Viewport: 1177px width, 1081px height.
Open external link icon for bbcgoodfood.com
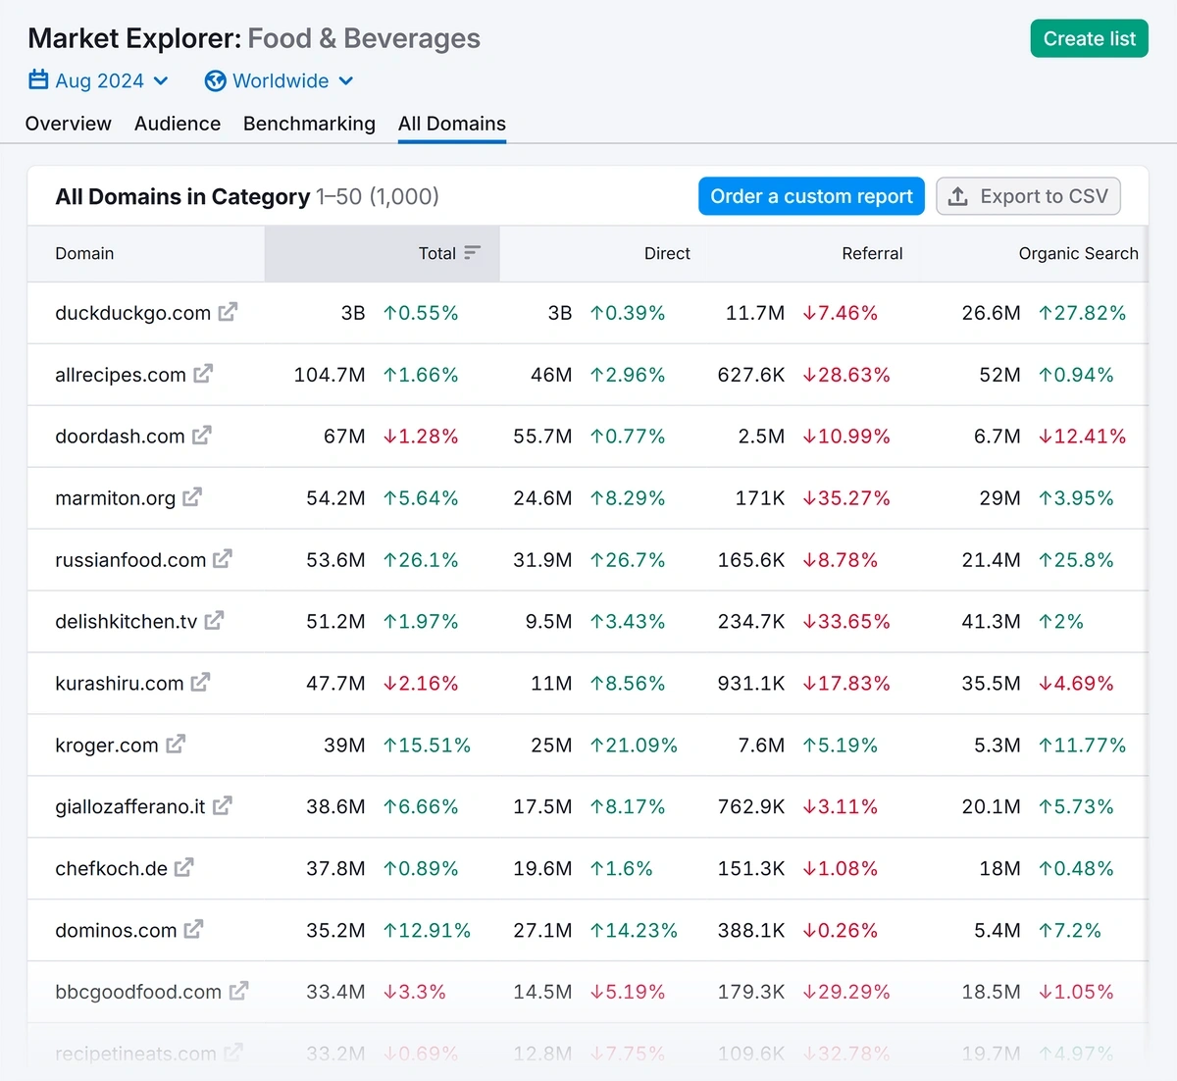point(238,991)
